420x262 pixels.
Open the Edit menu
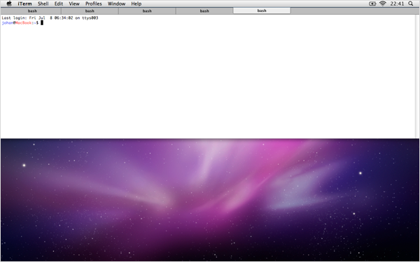coord(59,3)
